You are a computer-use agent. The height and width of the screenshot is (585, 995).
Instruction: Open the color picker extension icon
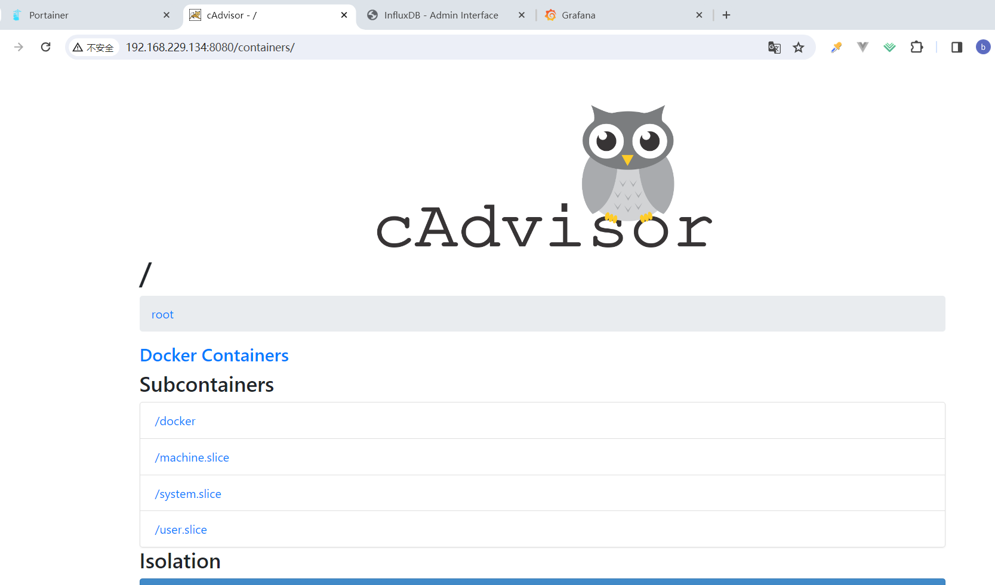click(836, 47)
